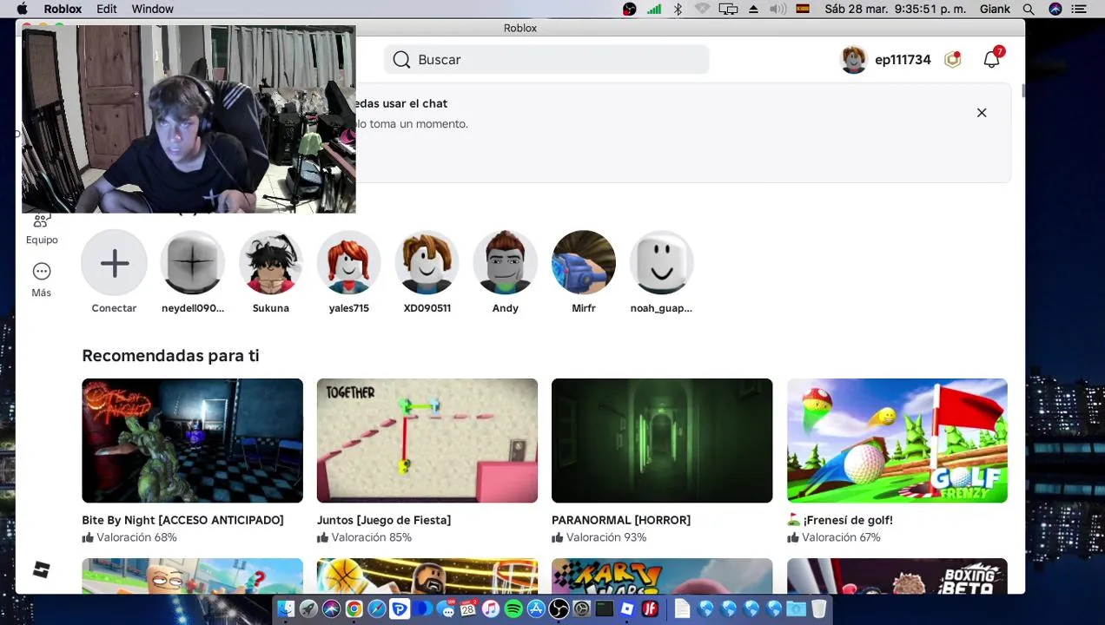1105x625 pixels.
Task: Dismiss the chat banner with X
Action: [x=982, y=113]
